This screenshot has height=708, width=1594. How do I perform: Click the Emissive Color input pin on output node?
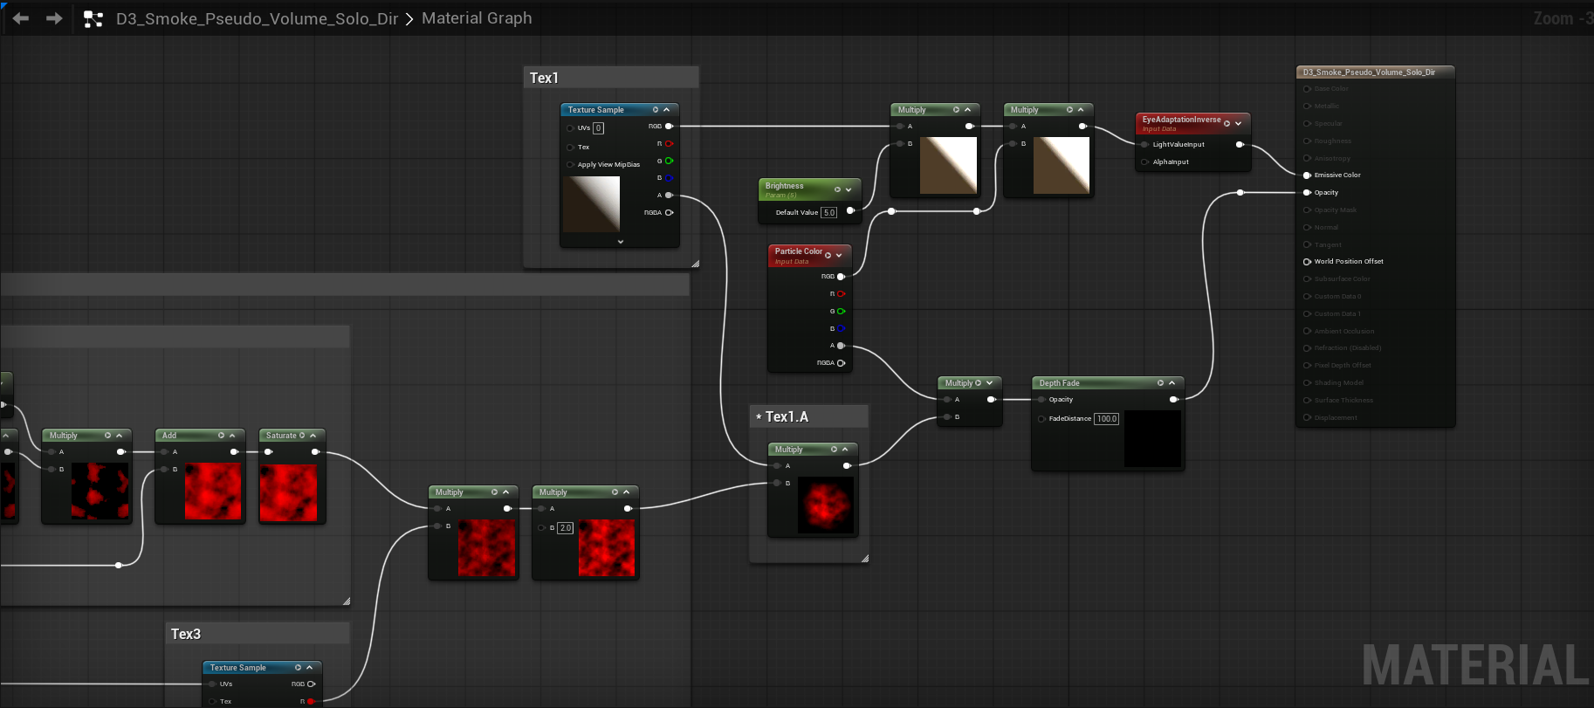click(x=1307, y=175)
